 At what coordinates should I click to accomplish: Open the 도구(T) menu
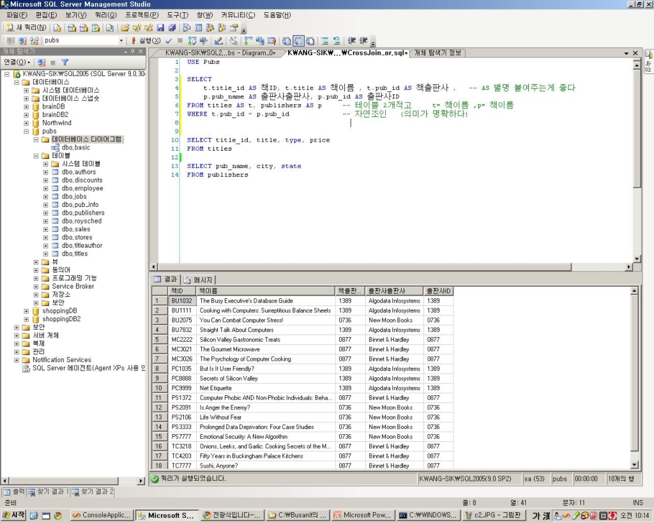tap(178, 15)
